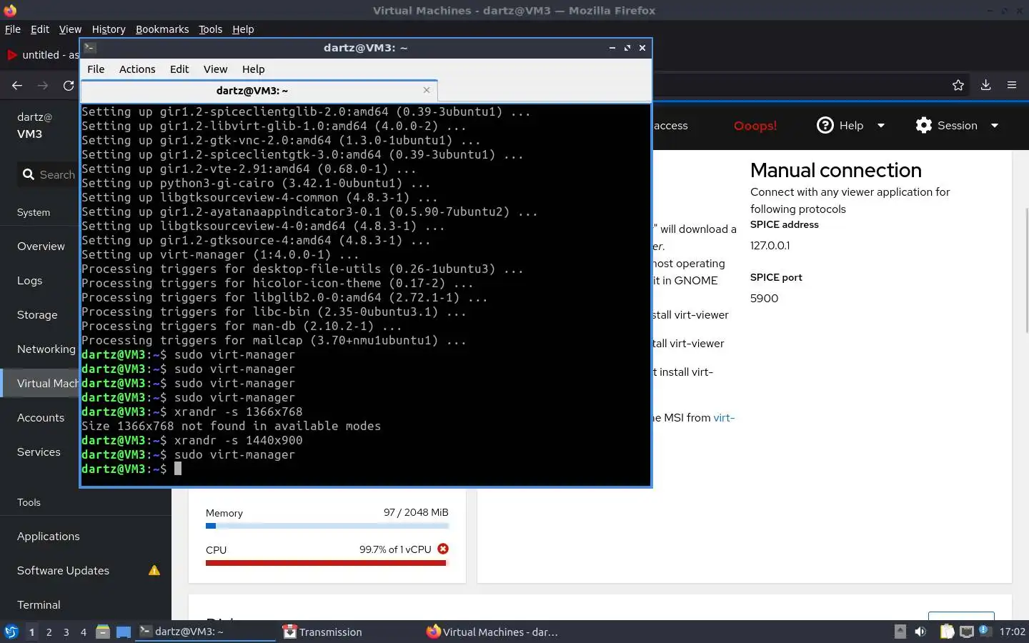Click the CPU error red icon
Screen dimensions: 1029x643
point(443,549)
